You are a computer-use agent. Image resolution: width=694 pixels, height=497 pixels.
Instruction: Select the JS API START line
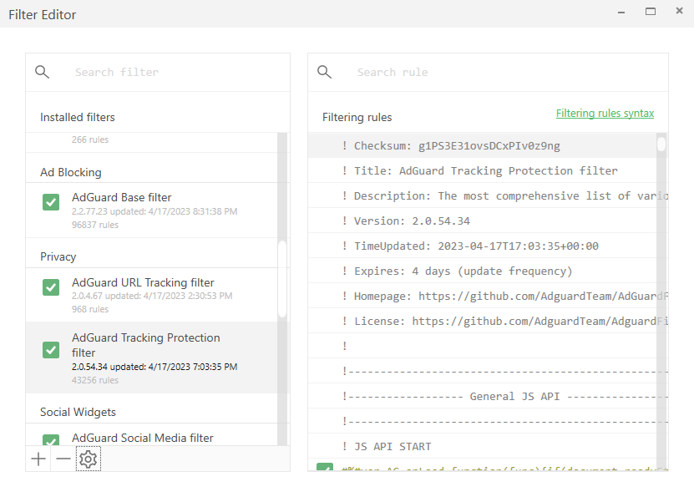[x=483, y=446]
